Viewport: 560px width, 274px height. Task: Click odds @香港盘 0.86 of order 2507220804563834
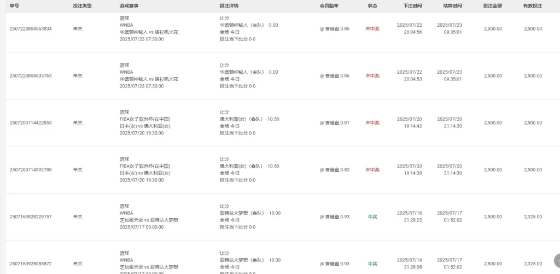[x=335, y=29]
